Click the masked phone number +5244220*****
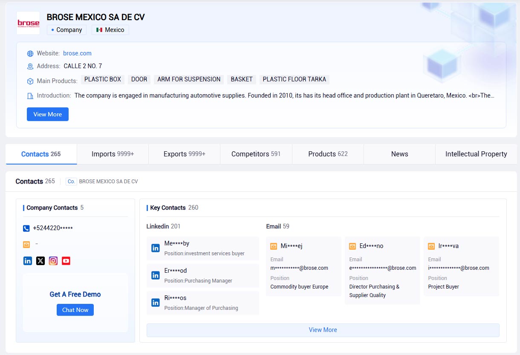Screen dimensions: 520x355 tap(53, 228)
